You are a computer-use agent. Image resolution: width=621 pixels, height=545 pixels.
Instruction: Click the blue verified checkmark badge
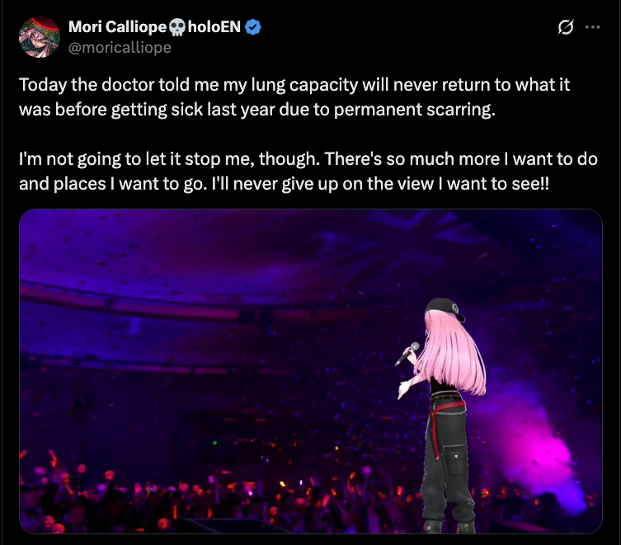pyautogui.click(x=252, y=27)
